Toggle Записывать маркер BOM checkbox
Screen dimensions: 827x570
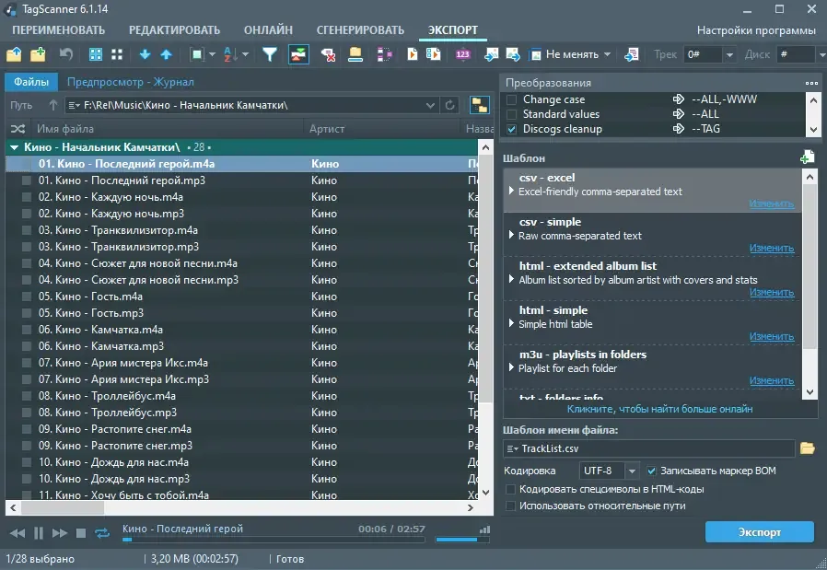click(651, 471)
